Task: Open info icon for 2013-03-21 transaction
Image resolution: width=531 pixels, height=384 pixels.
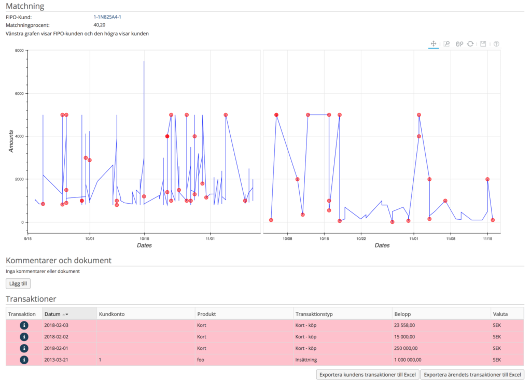Action: pyautogui.click(x=24, y=360)
